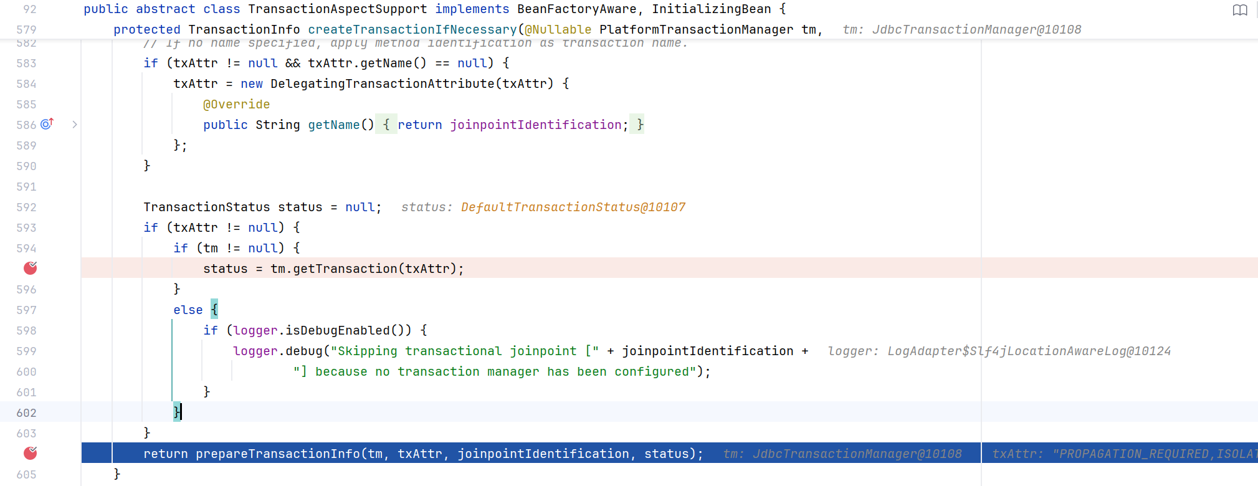Screen dimensions: 1258x486
Task: Click line number 599 in gutter
Action: (x=26, y=351)
